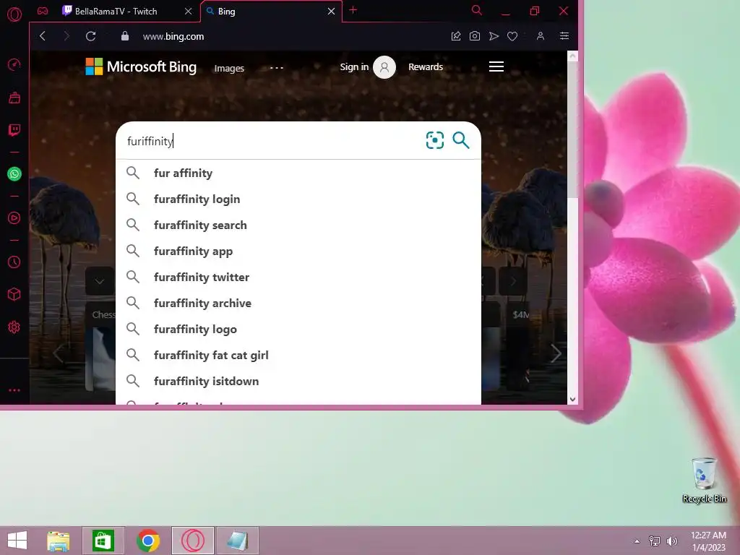The height and width of the screenshot is (555, 740).
Task: Open Bing hamburger settings menu
Action: [x=496, y=66]
